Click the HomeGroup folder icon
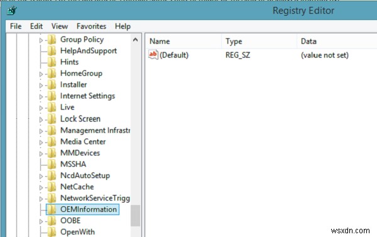 coord(52,73)
